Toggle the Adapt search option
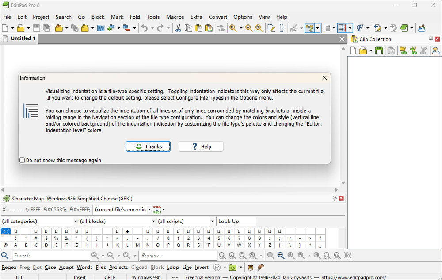This screenshot has height=280, width=442. pos(66,267)
